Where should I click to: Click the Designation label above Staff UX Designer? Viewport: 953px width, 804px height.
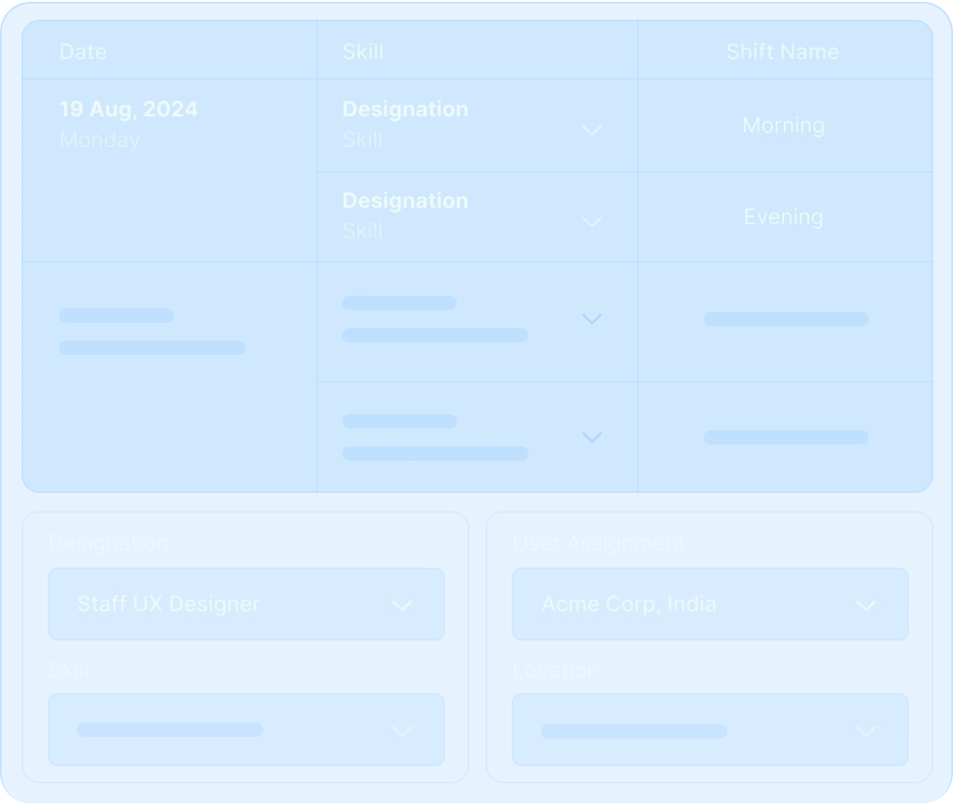point(108,543)
